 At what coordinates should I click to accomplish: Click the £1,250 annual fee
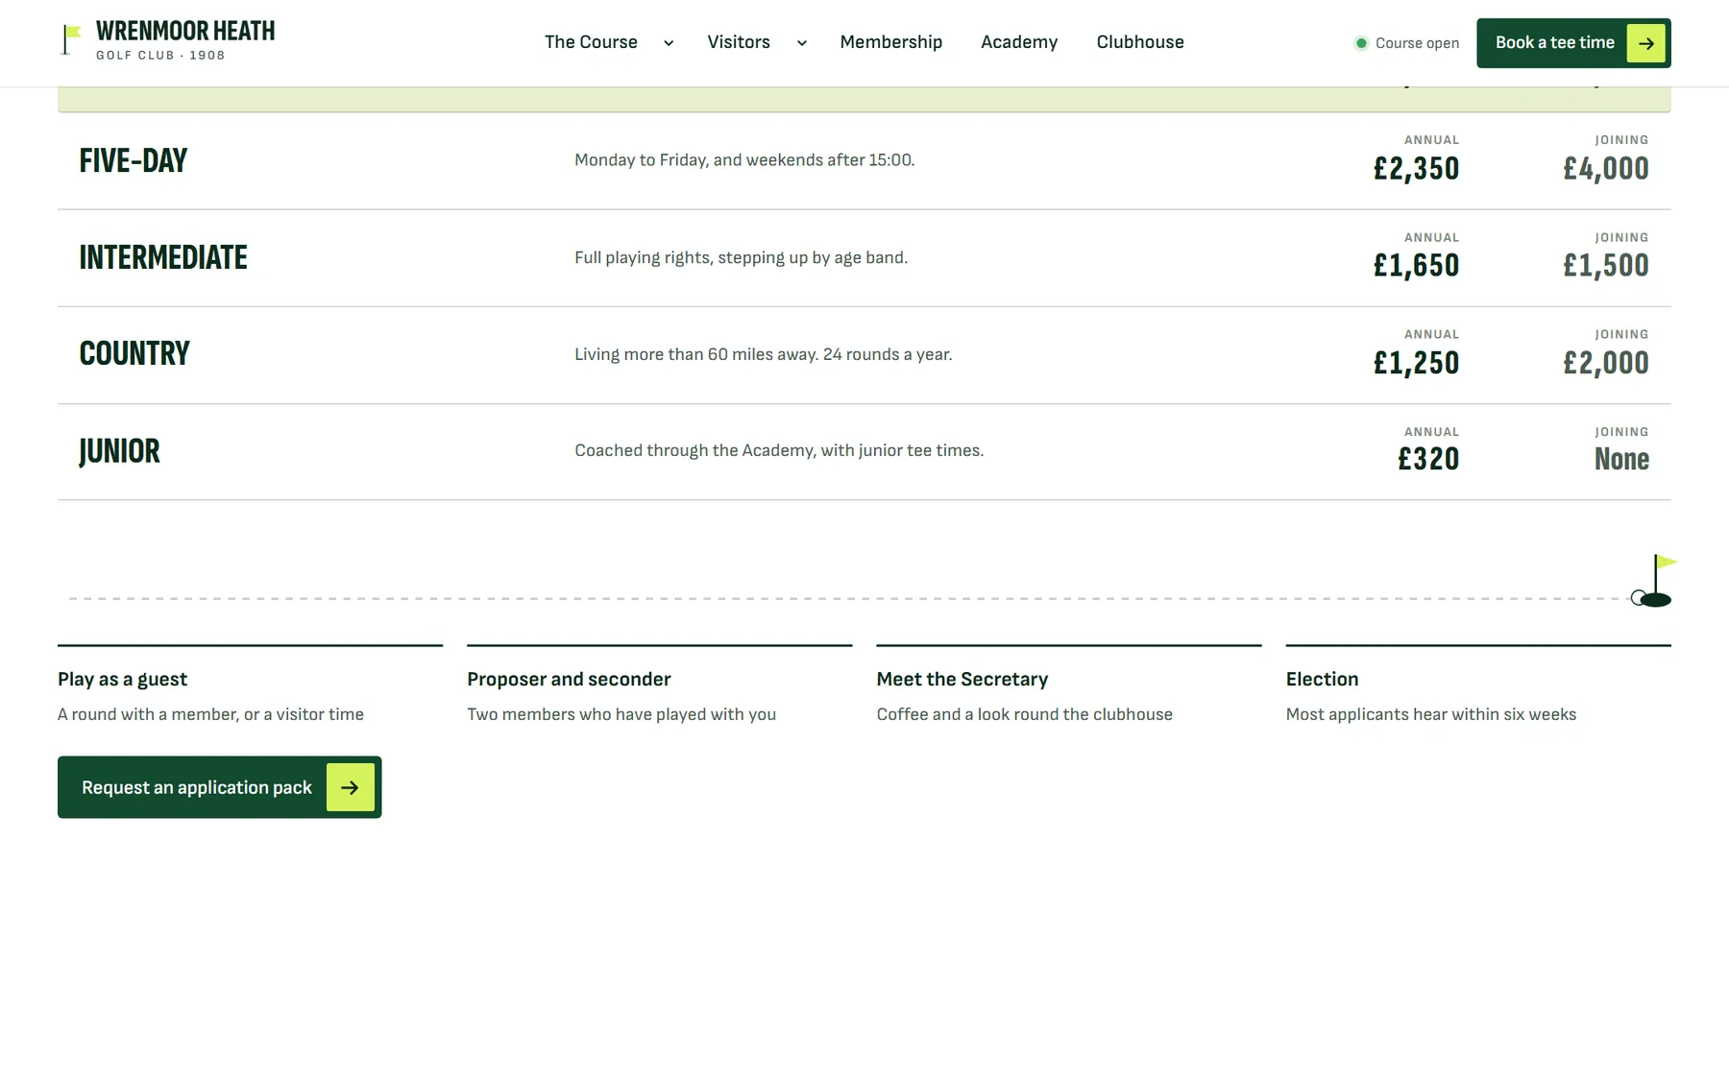tap(1416, 363)
